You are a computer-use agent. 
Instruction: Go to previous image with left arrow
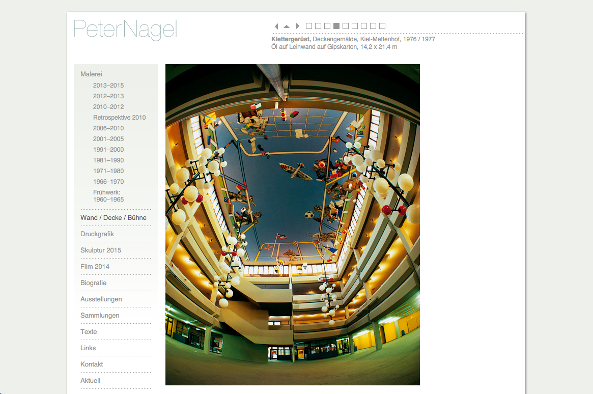click(x=276, y=26)
